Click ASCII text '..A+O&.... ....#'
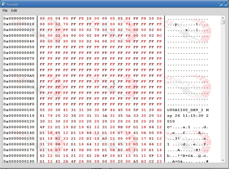Viewport: 229px width, 169px height. coord(188,161)
